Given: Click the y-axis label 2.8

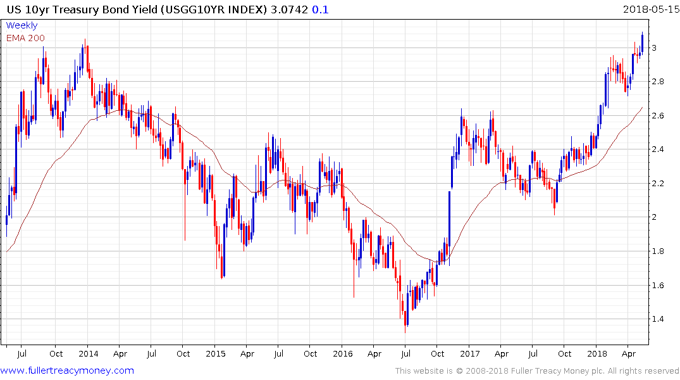Looking at the screenshot, I should [658, 82].
